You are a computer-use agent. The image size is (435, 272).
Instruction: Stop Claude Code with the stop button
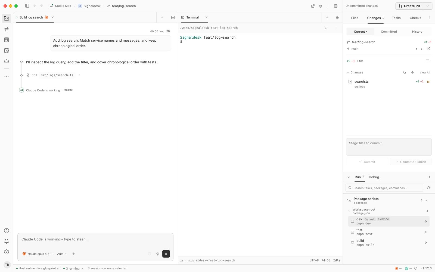click(x=166, y=254)
